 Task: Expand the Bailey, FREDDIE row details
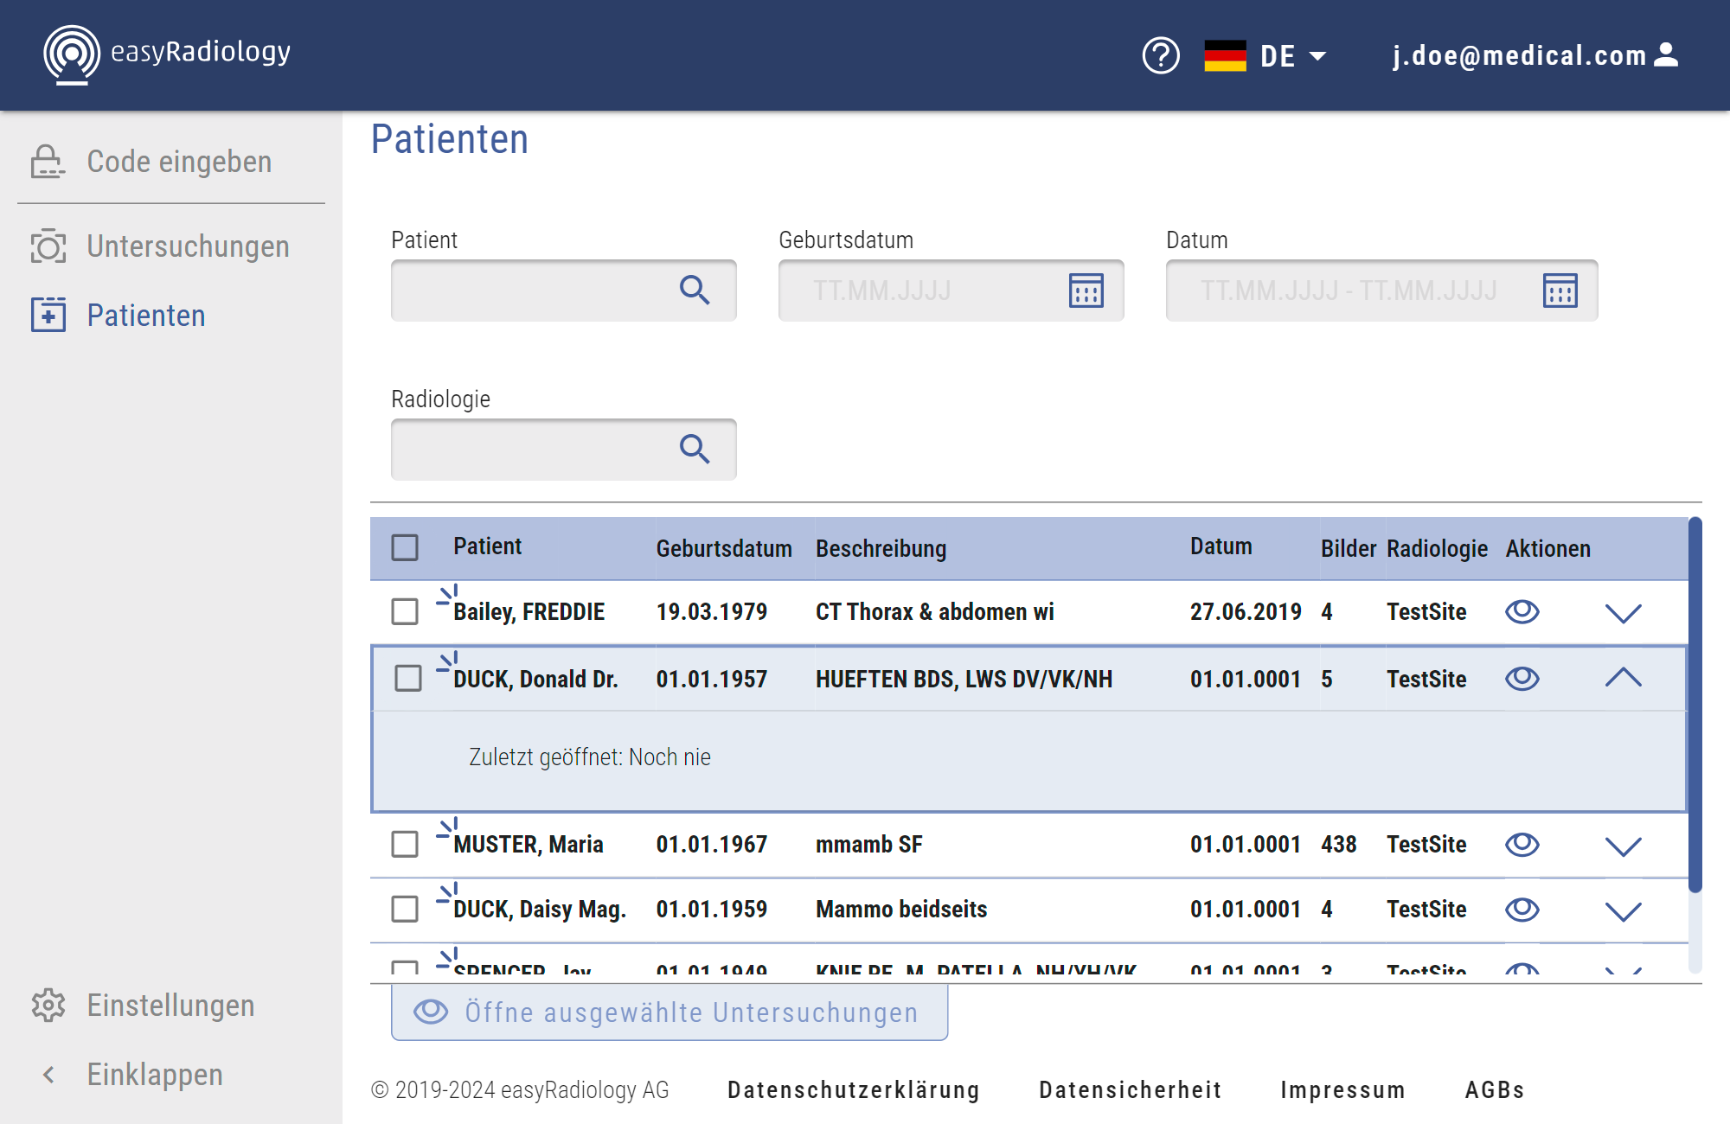click(1624, 613)
